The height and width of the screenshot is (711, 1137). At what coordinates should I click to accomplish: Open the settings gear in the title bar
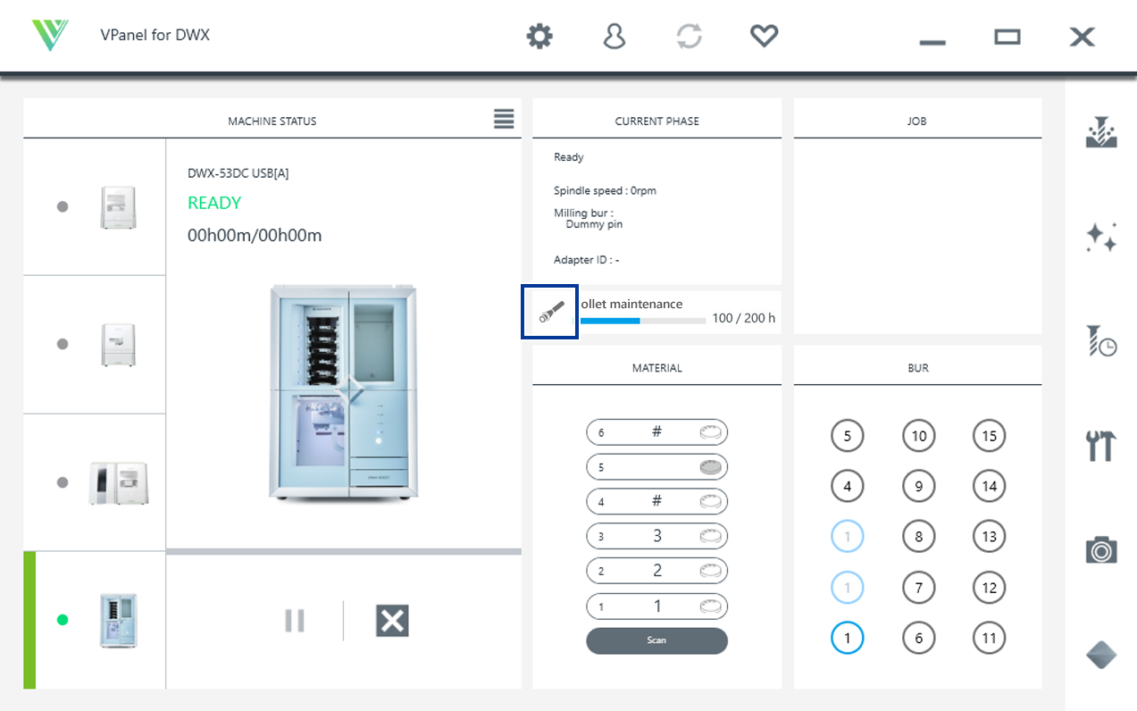click(539, 37)
